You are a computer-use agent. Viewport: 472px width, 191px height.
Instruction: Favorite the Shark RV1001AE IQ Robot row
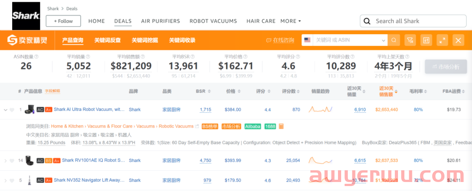click(x=12, y=161)
